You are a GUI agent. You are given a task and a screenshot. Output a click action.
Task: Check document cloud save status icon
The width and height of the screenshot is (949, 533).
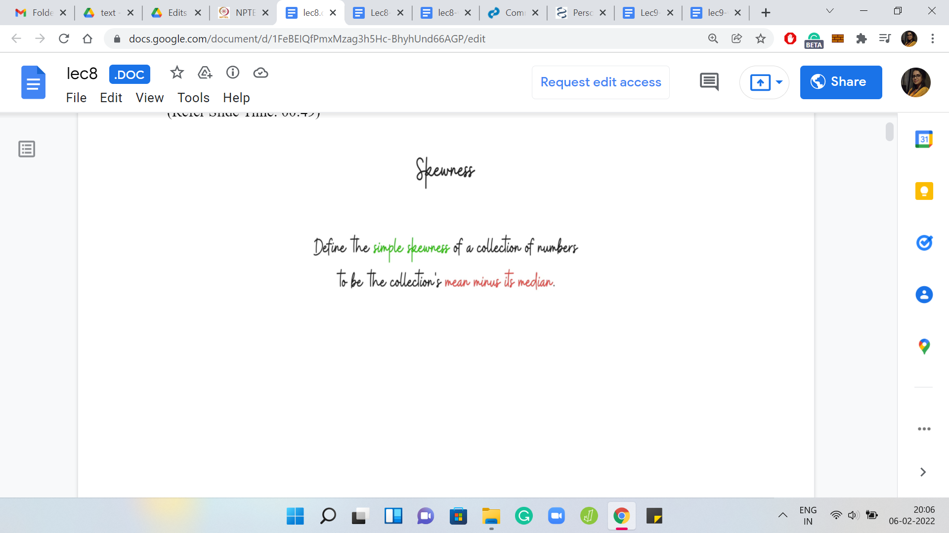click(x=260, y=73)
